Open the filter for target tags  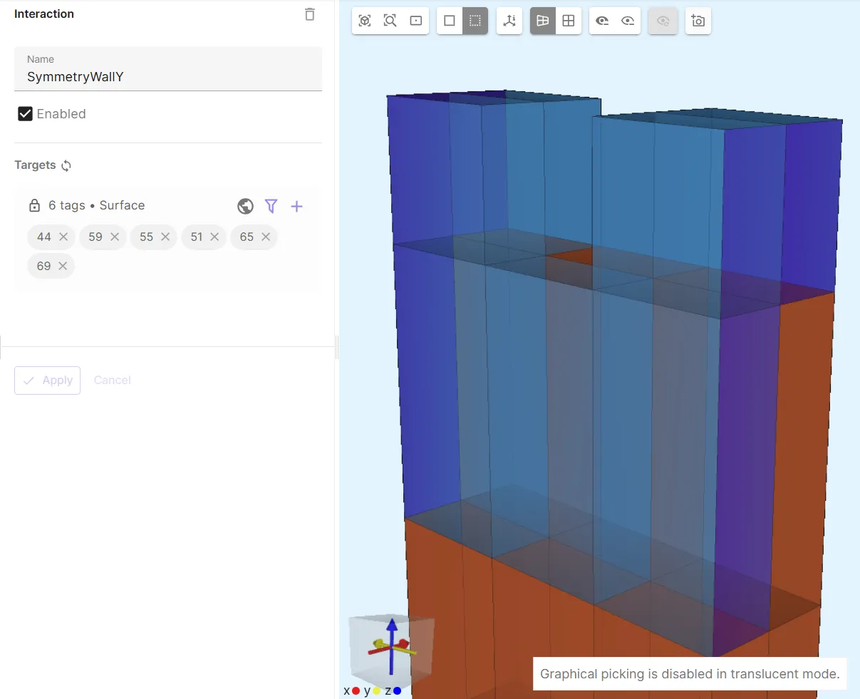271,206
